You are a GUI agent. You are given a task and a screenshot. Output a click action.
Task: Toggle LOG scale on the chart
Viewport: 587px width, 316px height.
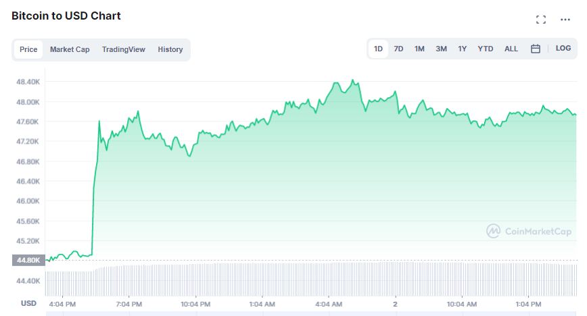563,49
